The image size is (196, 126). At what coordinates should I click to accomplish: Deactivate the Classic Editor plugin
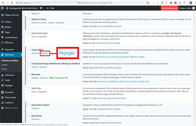35,53
